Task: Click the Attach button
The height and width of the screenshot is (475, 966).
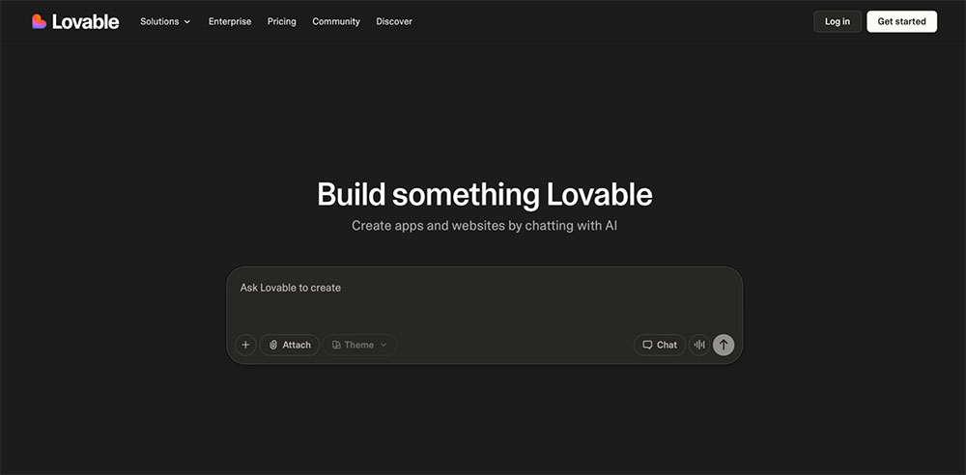Action: pos(290,345)
